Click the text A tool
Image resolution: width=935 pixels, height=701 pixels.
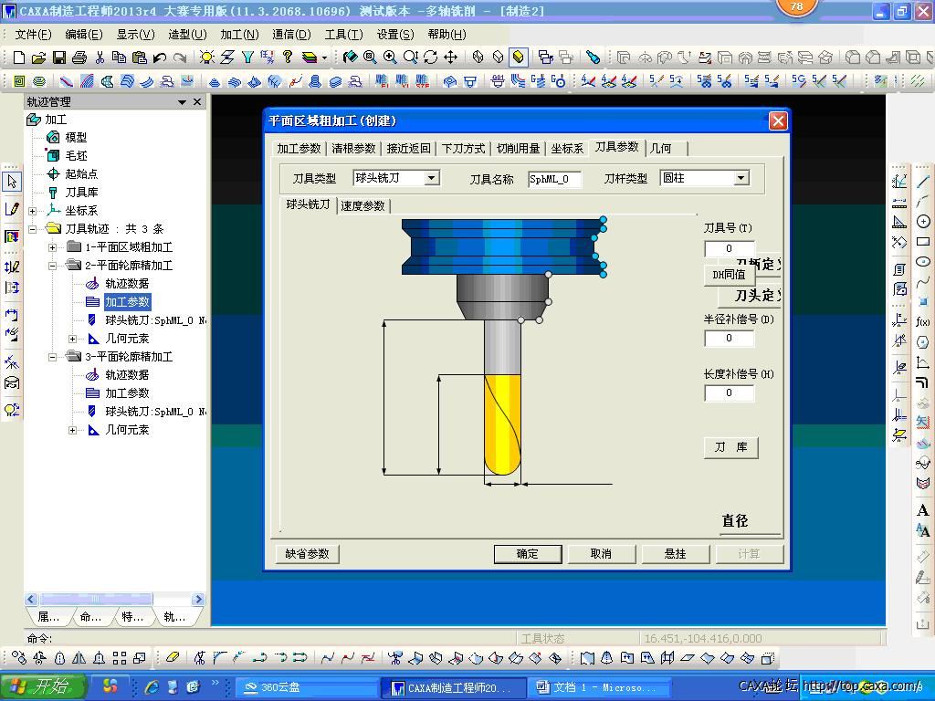click(922, 510)
